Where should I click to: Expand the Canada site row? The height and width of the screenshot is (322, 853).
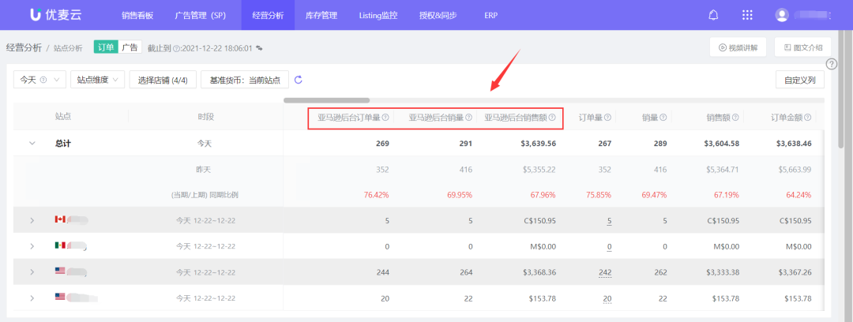click(x=32, y=220)
